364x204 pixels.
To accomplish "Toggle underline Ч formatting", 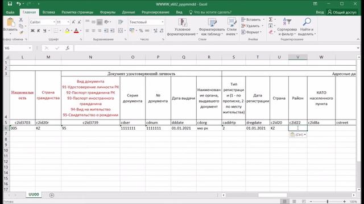I will (44, 31).
